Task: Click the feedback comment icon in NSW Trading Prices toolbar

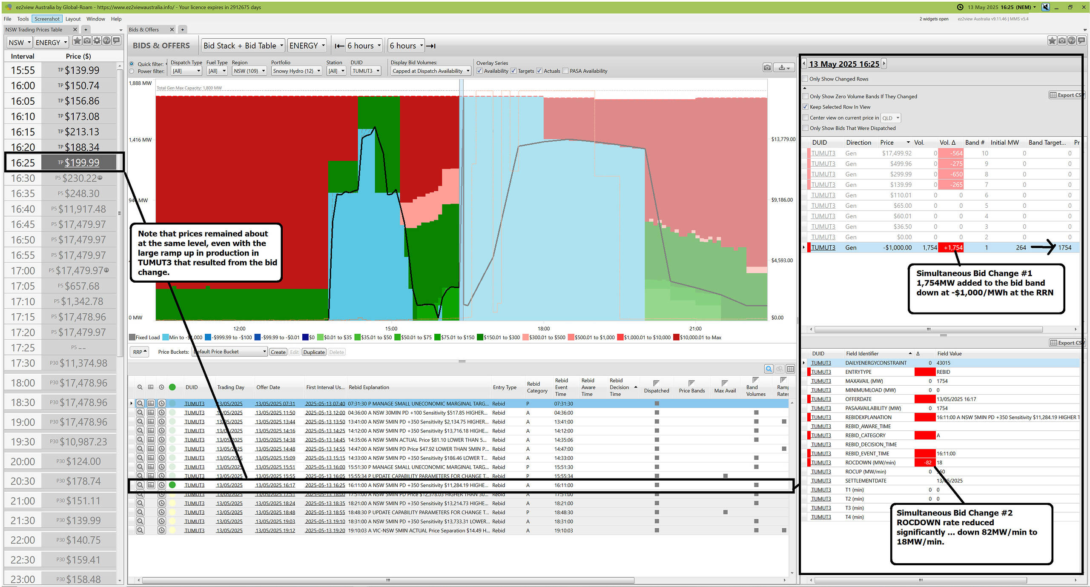Action: pyautogui.click(x=116, y=41)
